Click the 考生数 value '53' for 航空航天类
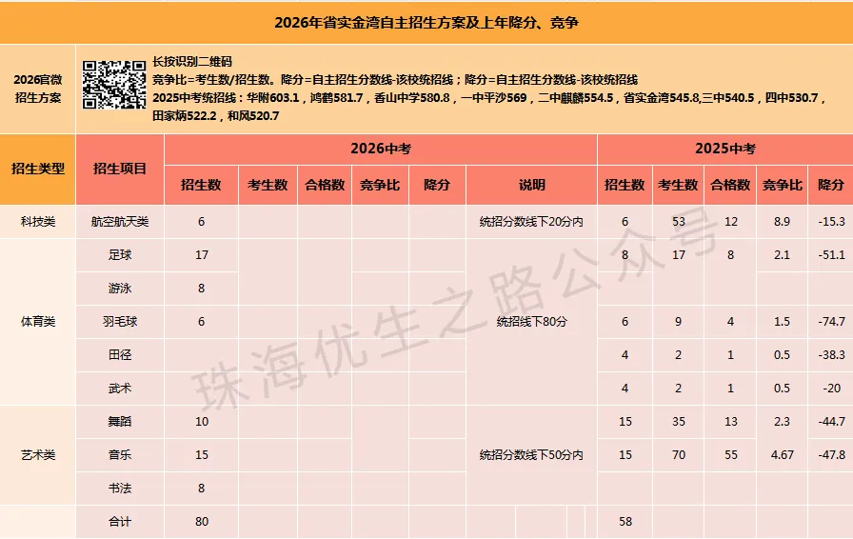Viewport: 853px width, 539px height. (679, 222)
